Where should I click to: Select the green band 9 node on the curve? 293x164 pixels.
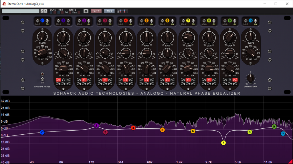pyautogui.click(x=274, y=127)
